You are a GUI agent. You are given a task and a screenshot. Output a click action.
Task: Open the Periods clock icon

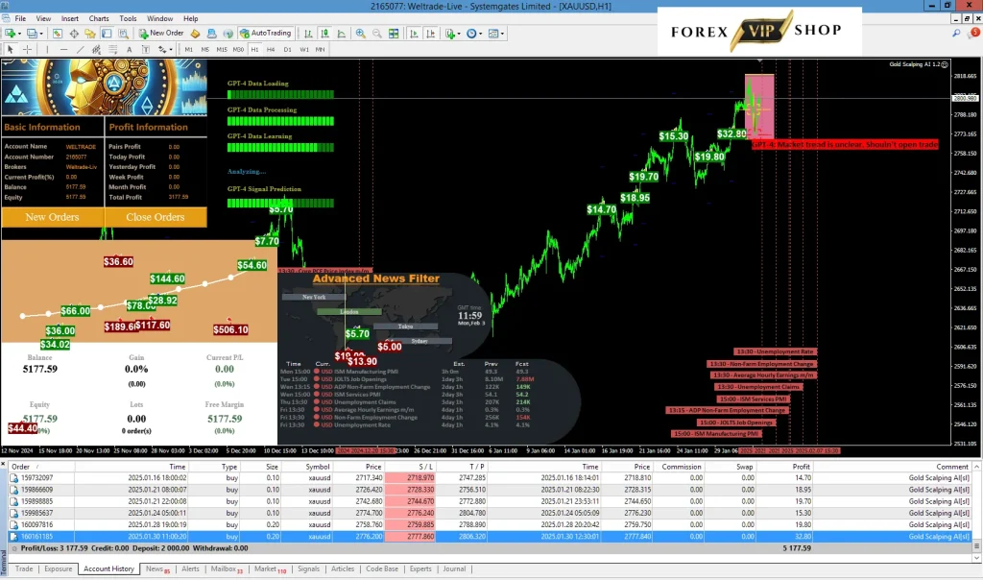coord(471,34)
